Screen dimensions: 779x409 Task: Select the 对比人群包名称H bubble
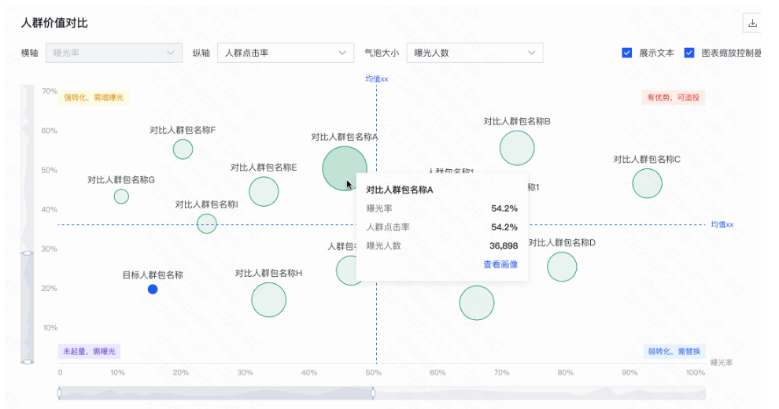[269, 300]
